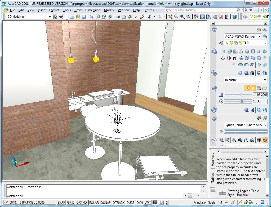The image size is (271, 207).
Task: Open the Format menu
Action: click(x=54, y=10)
